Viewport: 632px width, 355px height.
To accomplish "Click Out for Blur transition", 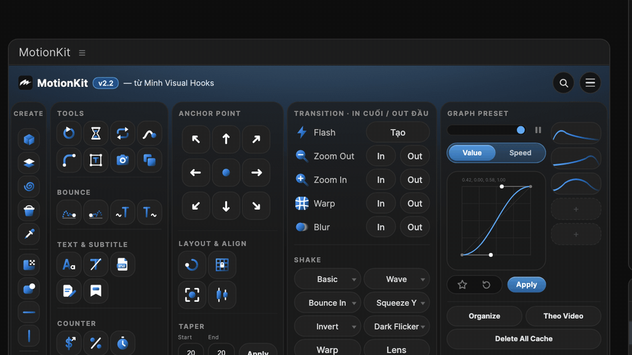I will pyautogui.click(x=415, y=227).
